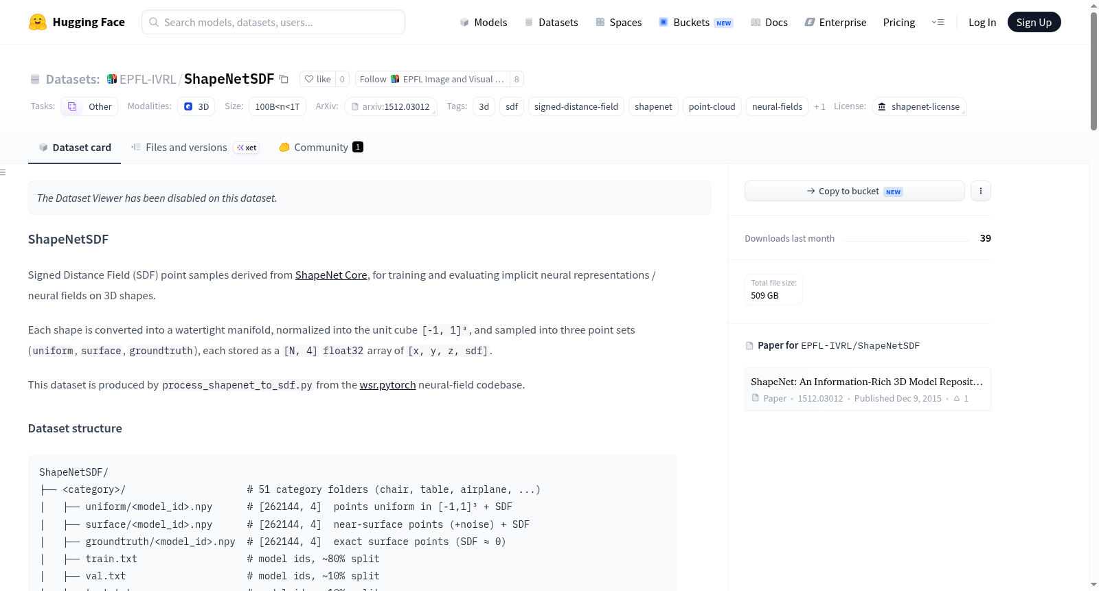Click the ShapeNetSDF dataset title
Screen dimensions: 1099x591
tap(229, 79)
